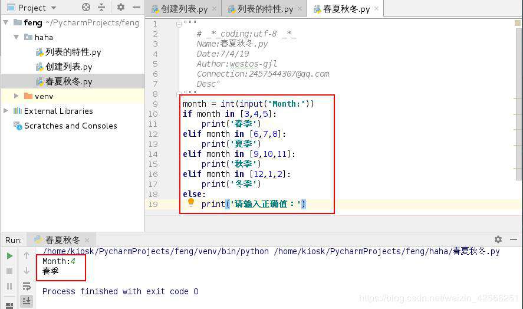Close the 创建列表.py editor tab
The image size is (523, 309).
[x=214, y=9]
